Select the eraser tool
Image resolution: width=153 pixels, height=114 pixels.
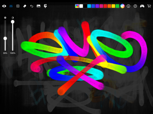(x=25, y=6)
